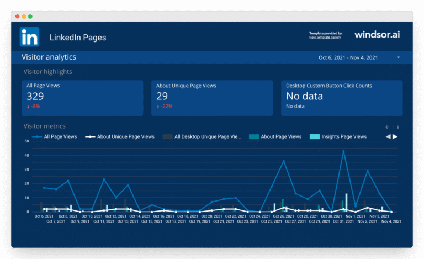Click the Oct 13 data point at 19
This screenshot has width=424, height=259.
(128, 185)
